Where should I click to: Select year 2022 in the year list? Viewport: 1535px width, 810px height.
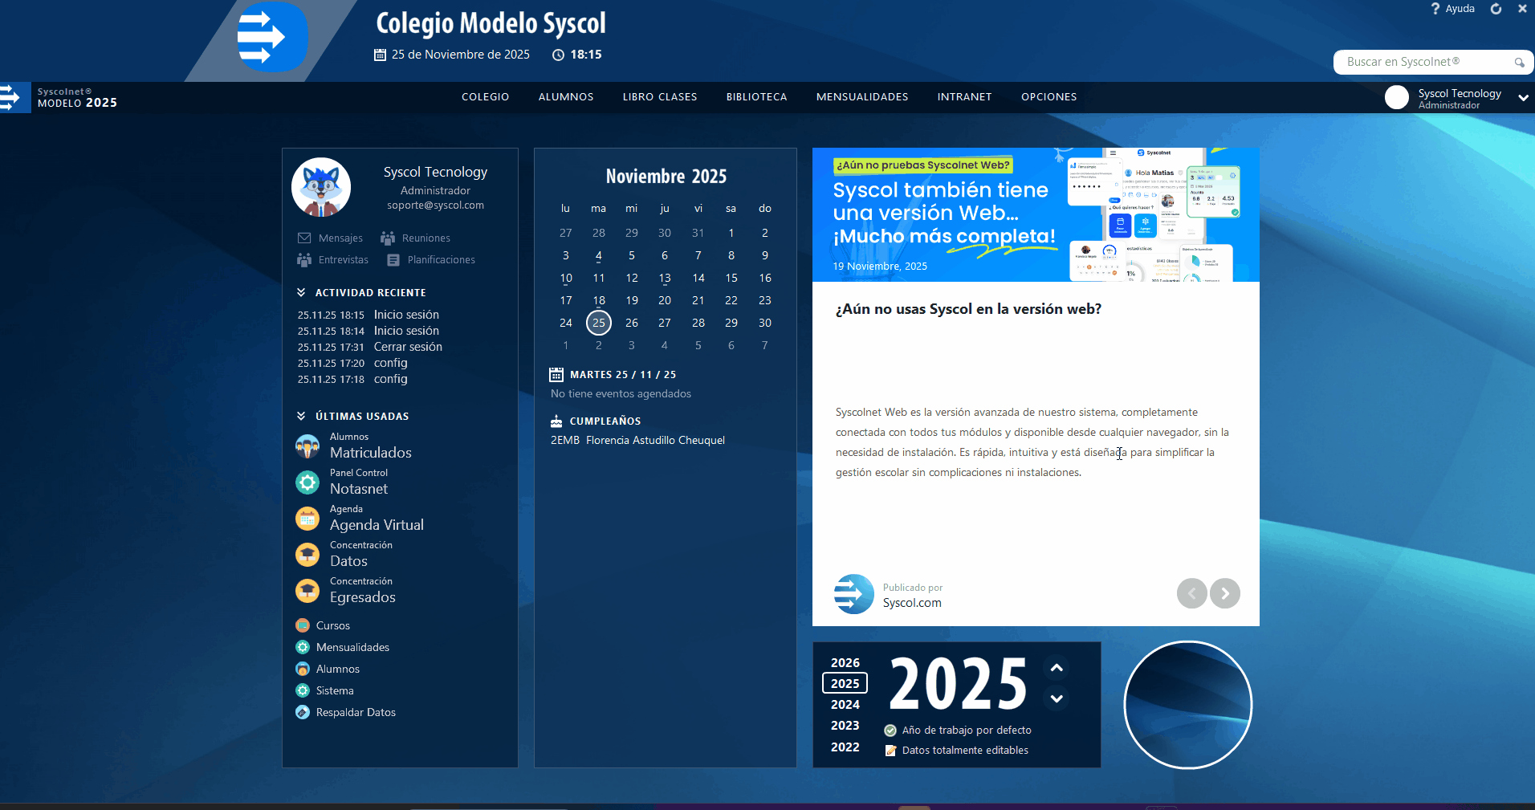(845, 747)
